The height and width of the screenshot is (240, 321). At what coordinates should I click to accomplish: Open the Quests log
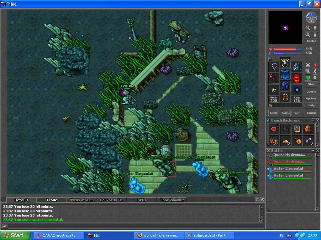311,92
